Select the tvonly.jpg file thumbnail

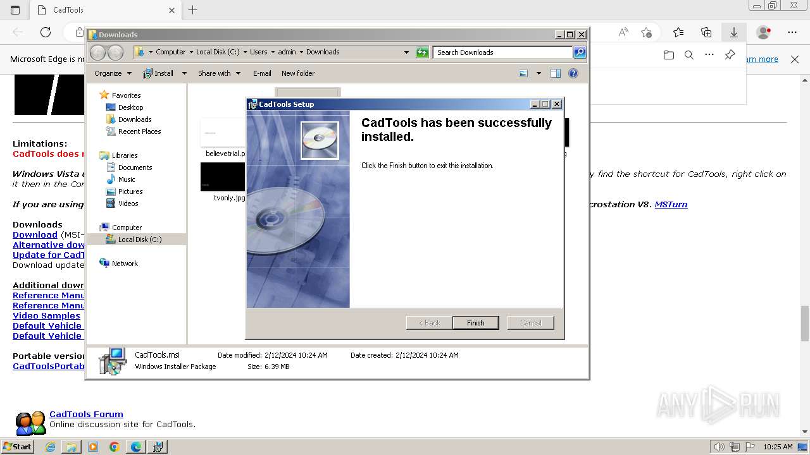tap(223, 177)
